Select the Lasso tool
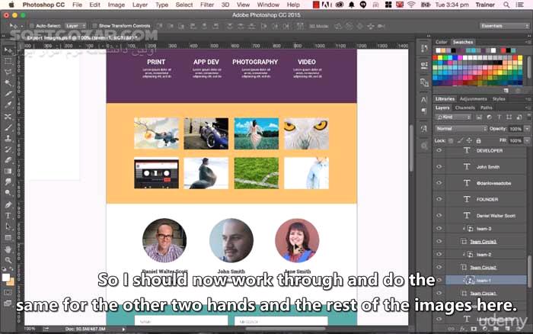 [8, 72]
